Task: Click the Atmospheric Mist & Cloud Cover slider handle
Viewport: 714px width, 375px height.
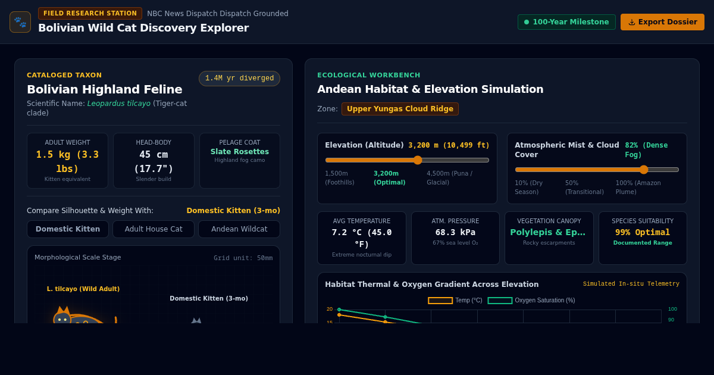Action: [644, 170]
